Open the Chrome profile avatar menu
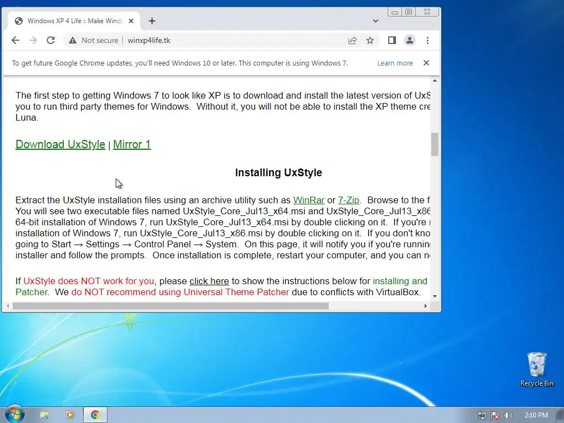 [x=410, y=40]
